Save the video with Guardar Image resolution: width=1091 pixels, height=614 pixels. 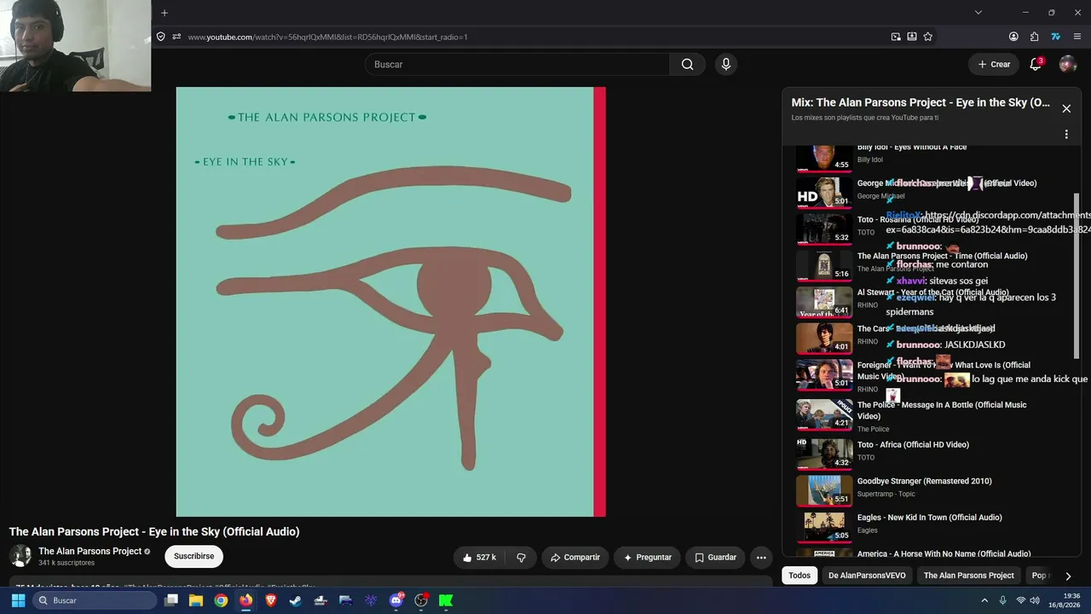[x=715, y=558]
